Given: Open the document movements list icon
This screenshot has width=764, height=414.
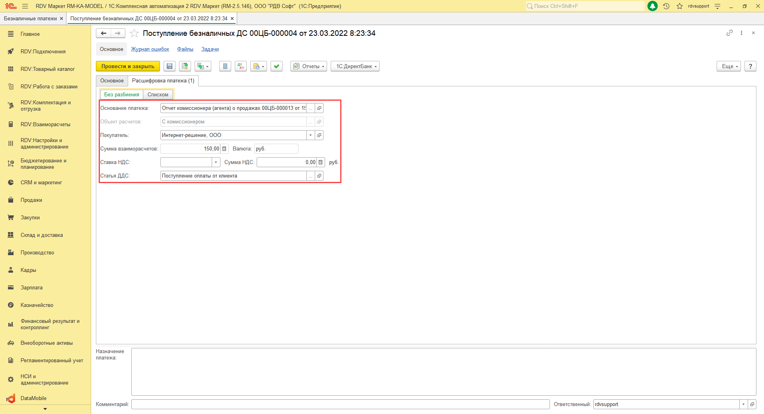Looking at the screenshot, I should [x=225, y=66].
